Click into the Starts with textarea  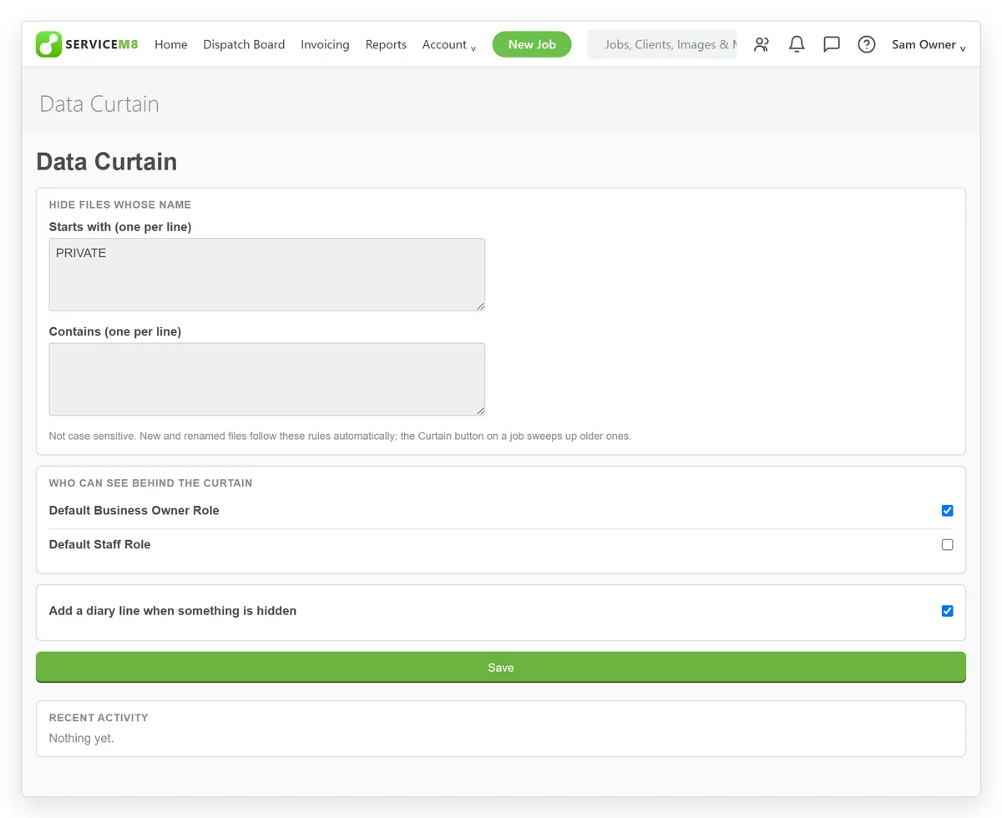[267, 275]
